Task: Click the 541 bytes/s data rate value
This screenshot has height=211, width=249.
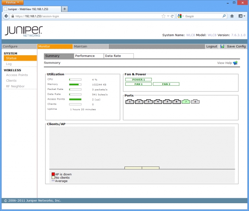Action: pos(100,95)
